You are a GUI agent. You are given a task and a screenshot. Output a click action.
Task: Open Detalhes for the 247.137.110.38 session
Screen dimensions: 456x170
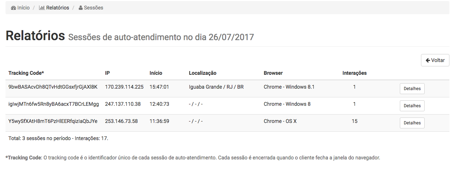[412, 106]
